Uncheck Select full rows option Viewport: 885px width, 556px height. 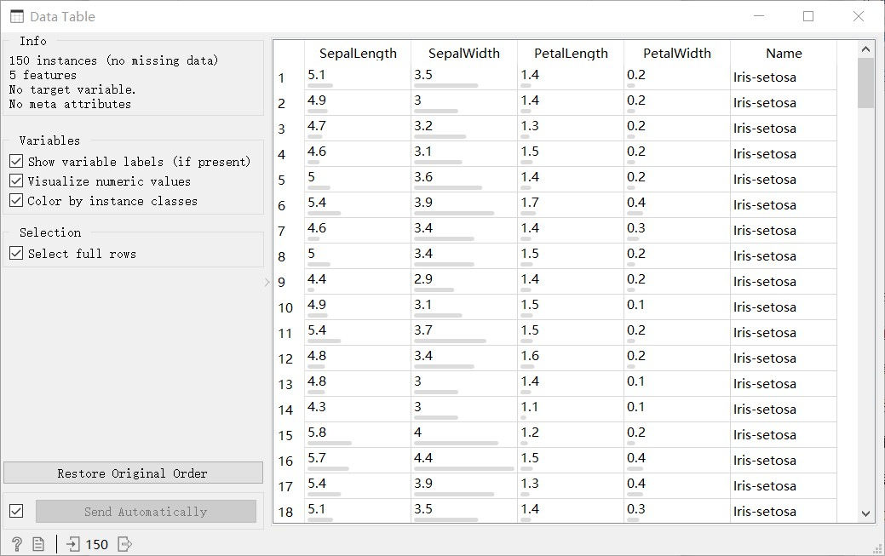click(x=16, y=254)
